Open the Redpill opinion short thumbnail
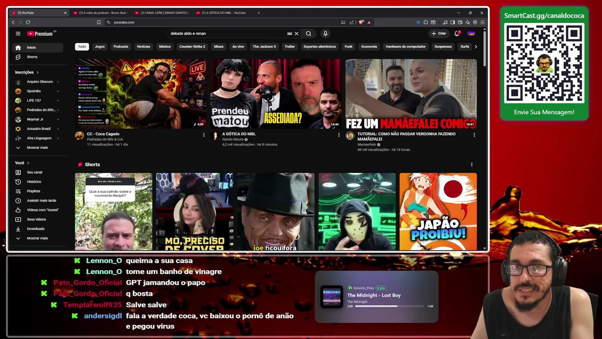This screenshot has height=339, width=602. pos(113,211)
